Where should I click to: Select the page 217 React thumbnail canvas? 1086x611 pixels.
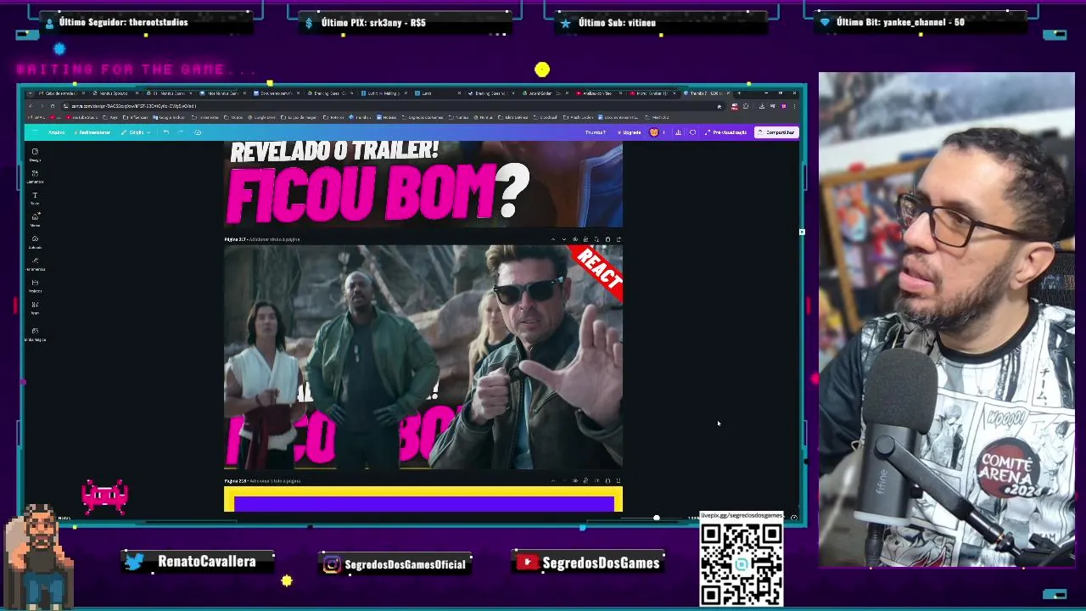pyautogui.click(x=423, y=357)
